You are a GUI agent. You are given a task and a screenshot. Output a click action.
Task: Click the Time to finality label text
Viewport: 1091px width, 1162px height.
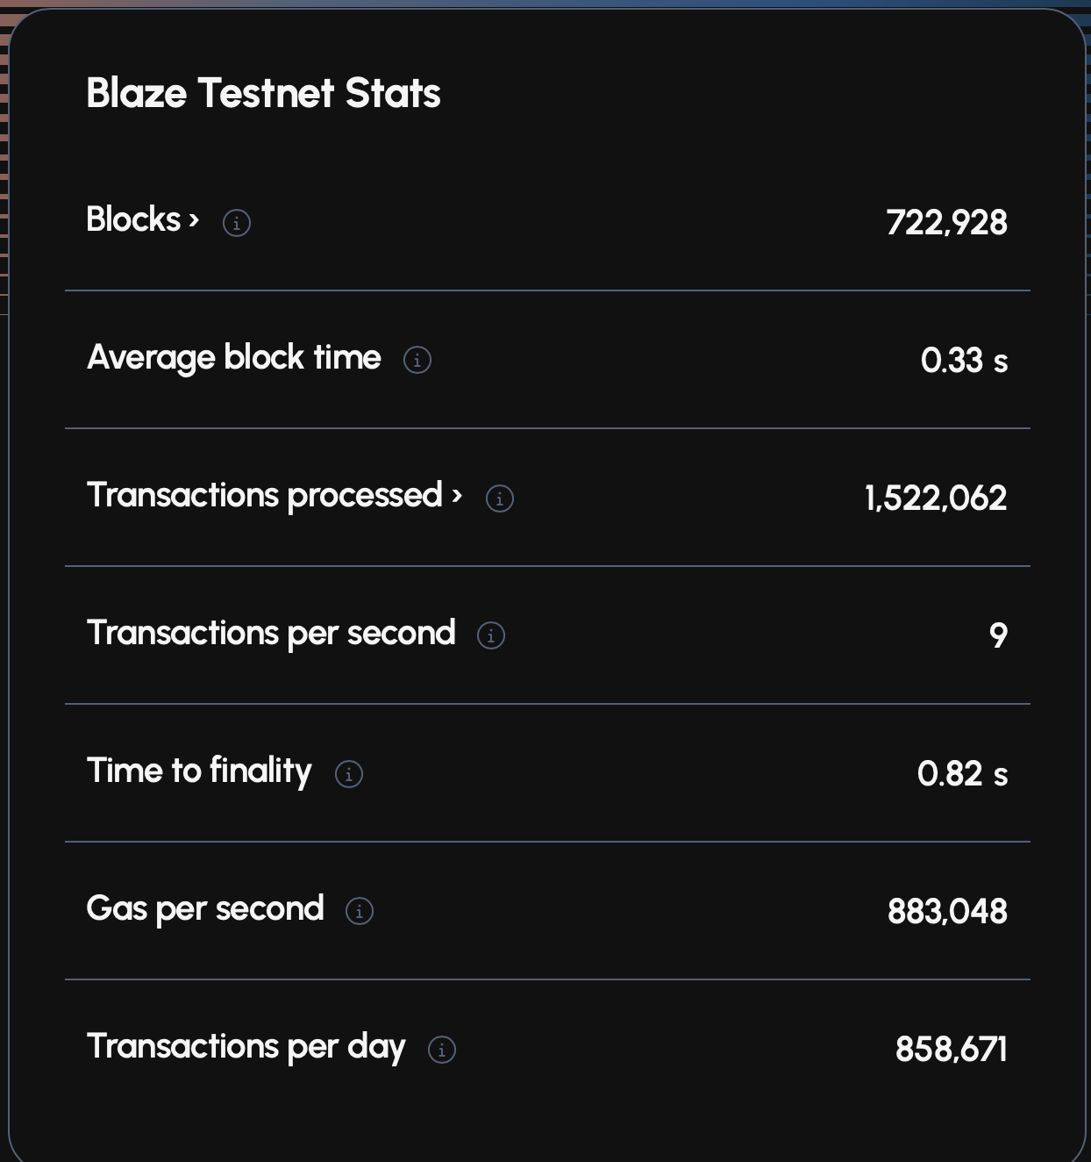(x=199, y=771)
